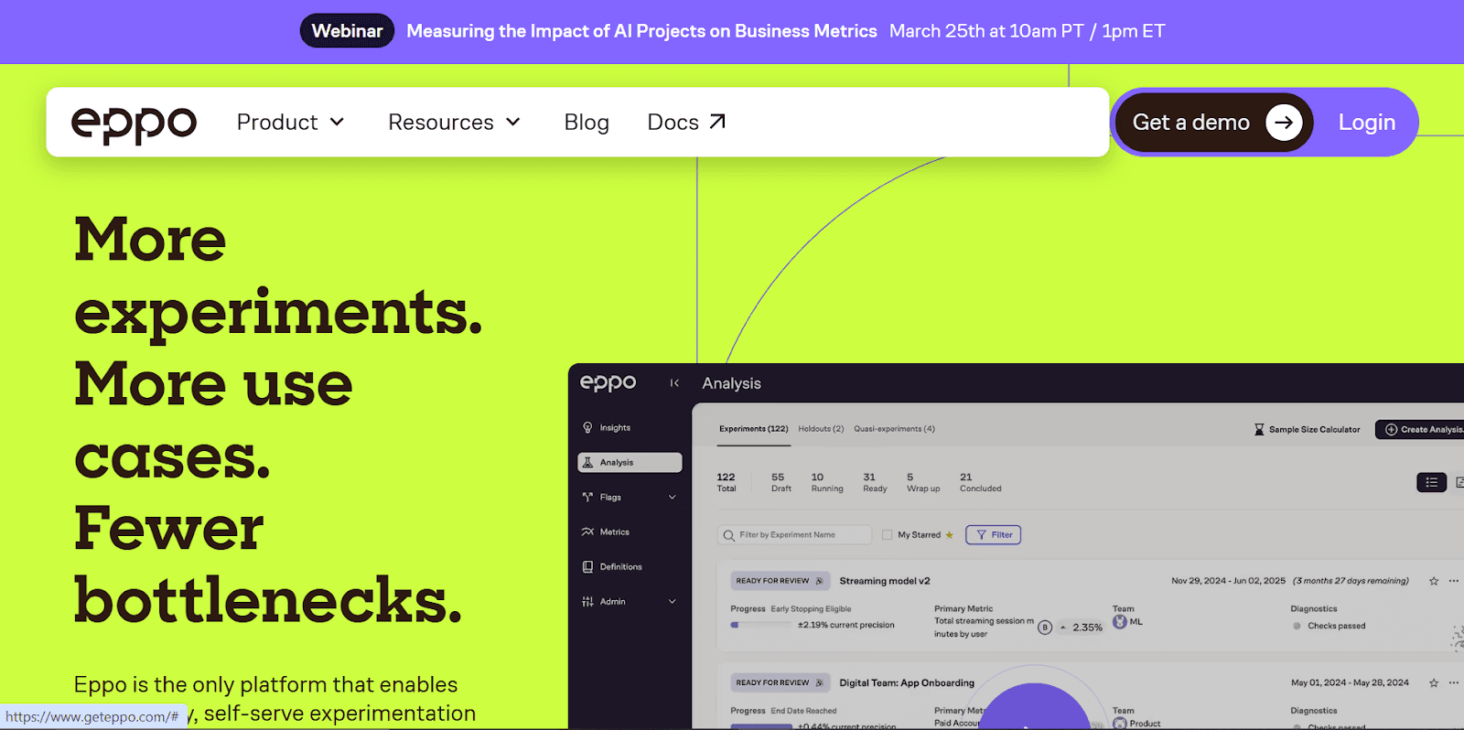
Task: Click the yellow star beside My Starred
Action: pyautogui.click(x=949, y=535)
